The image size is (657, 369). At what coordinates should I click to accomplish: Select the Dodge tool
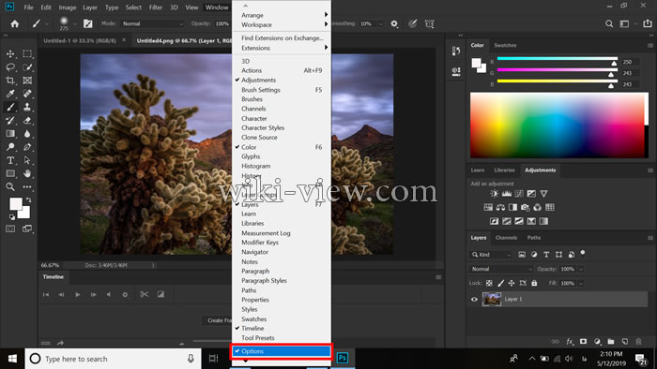[10, 147]
